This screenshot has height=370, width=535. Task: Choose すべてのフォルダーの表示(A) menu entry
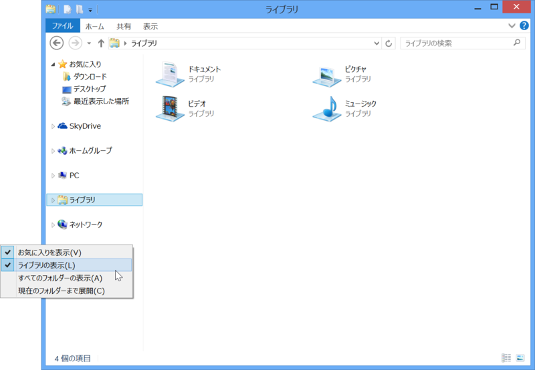[66, 278]
